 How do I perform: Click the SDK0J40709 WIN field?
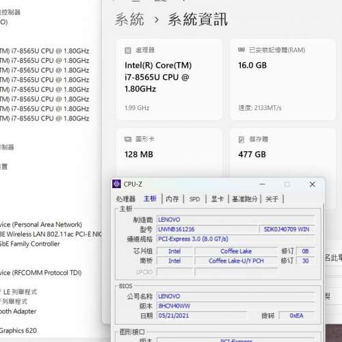287,229
